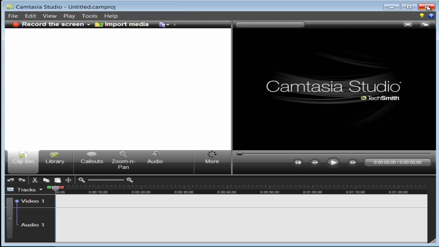Click the full screen preview icon

click(408, 24)
